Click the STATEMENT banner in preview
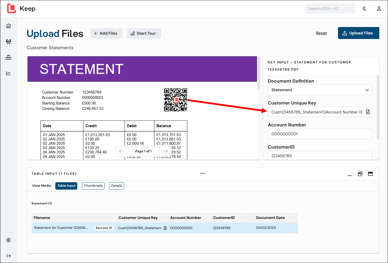Screen dimensions: 388x263 [142, 69]
